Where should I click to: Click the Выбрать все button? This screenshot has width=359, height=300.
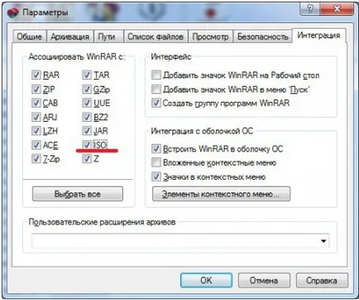(x=78, y=194)
